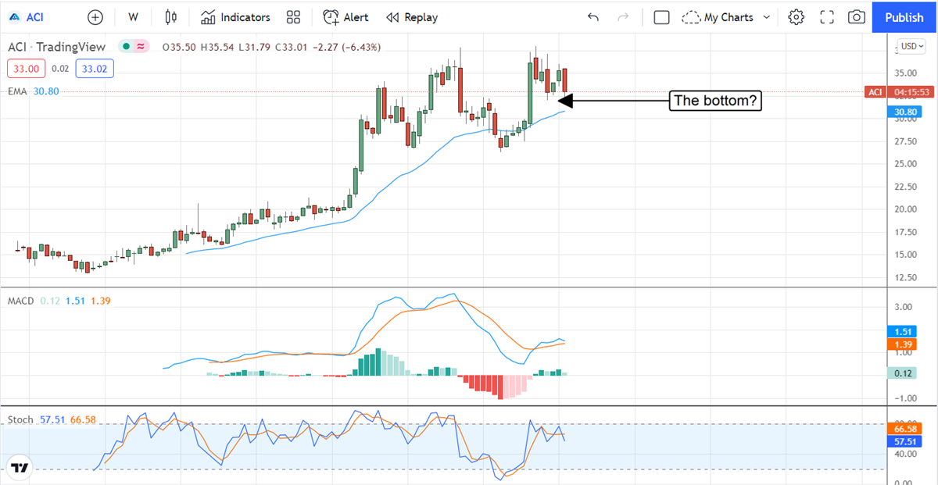Click the TradingView logo at bottom left
The height and width of the screenshot is (485, 938).
tap(20, 468)
